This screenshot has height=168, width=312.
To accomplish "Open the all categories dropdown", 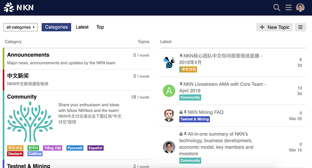I will pyautogui.click(x=21, y=27).
